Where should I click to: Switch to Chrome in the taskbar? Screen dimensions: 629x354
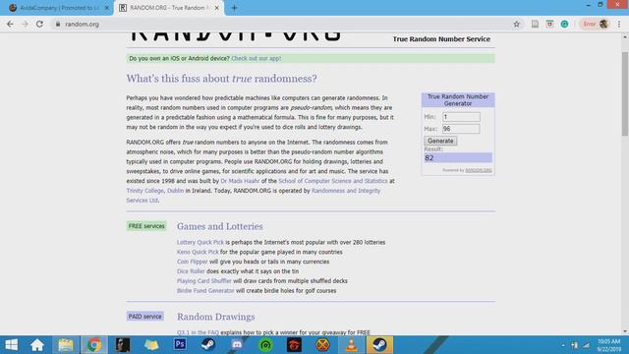click(x=94, y=345)
